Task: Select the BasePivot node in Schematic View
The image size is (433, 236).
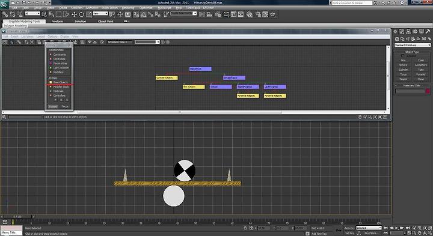Action: pyautogui.click(x=200, y=68)
